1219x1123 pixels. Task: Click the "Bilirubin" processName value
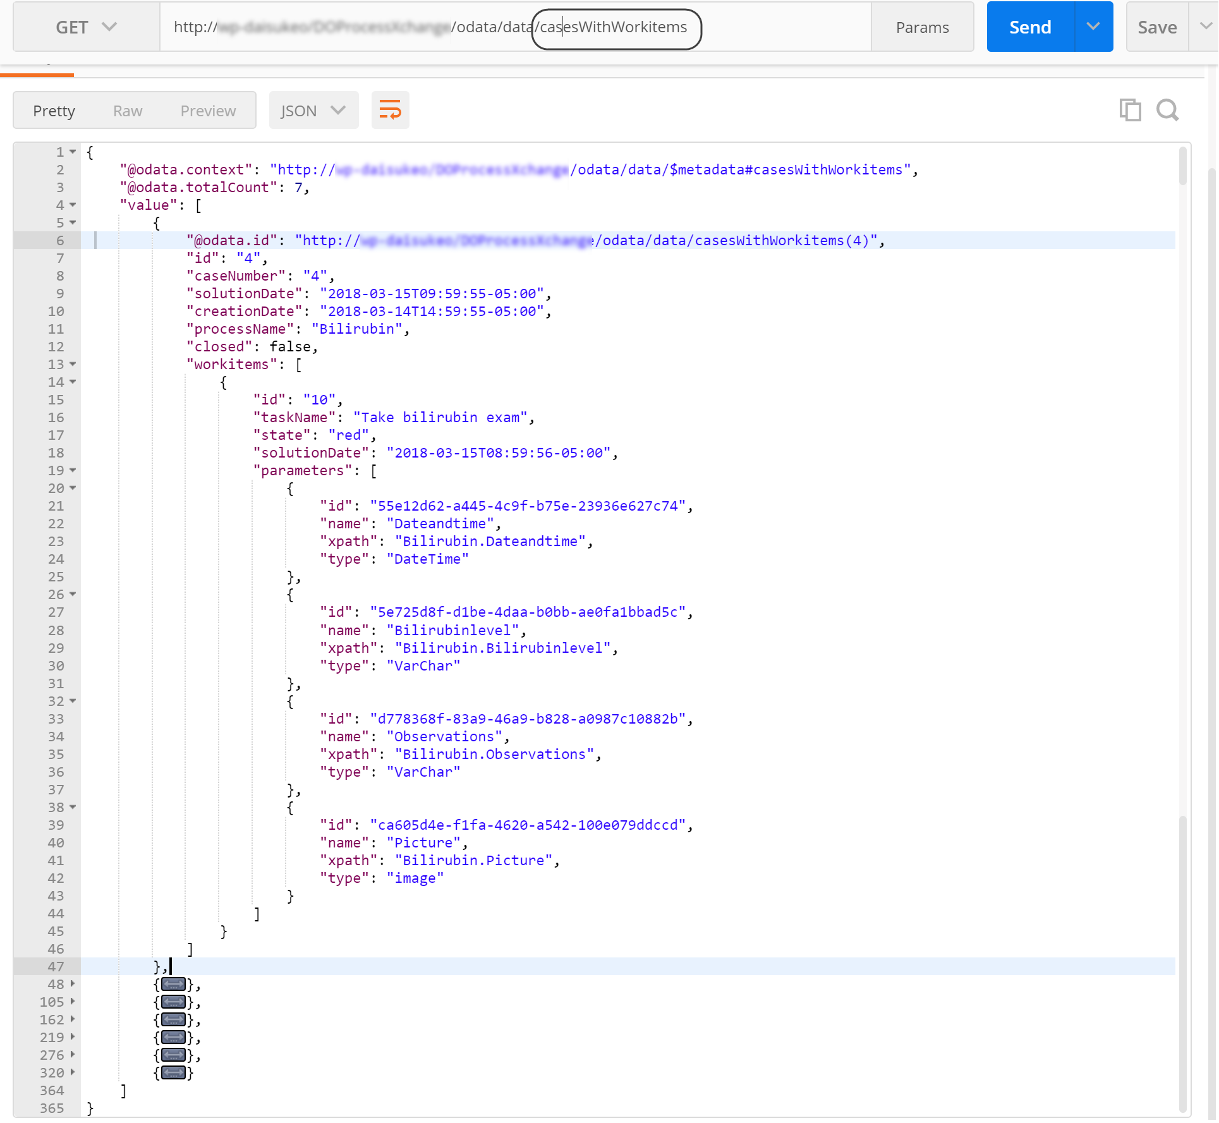coord(357,329)
